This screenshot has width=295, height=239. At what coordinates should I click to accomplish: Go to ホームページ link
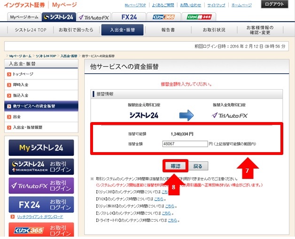pyautogui.click(x=241, y=5)
